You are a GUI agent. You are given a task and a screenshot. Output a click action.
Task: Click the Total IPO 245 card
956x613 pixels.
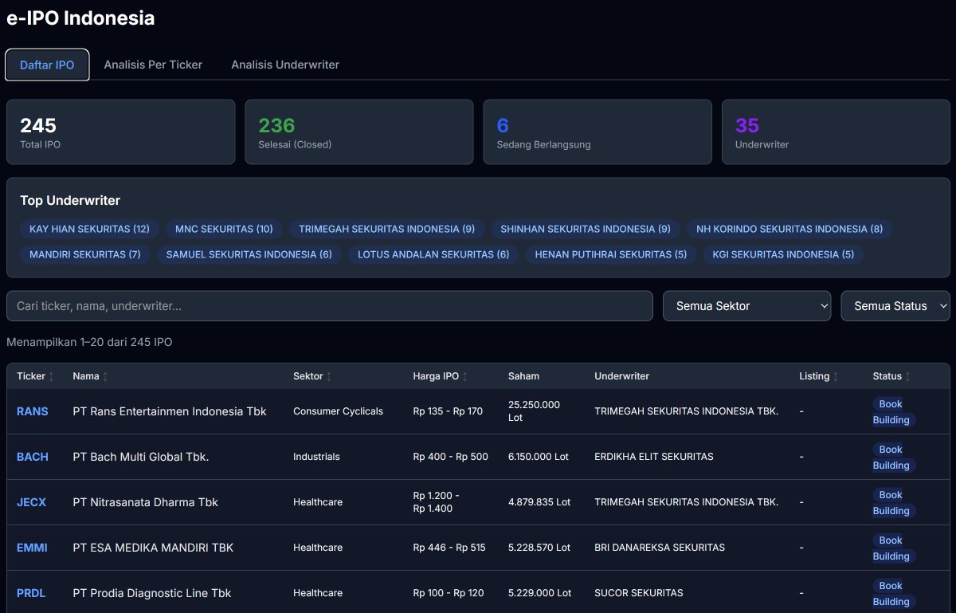click(x=121, y=132)
